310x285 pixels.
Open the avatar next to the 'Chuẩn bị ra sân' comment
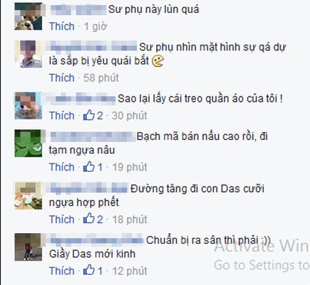28,247
